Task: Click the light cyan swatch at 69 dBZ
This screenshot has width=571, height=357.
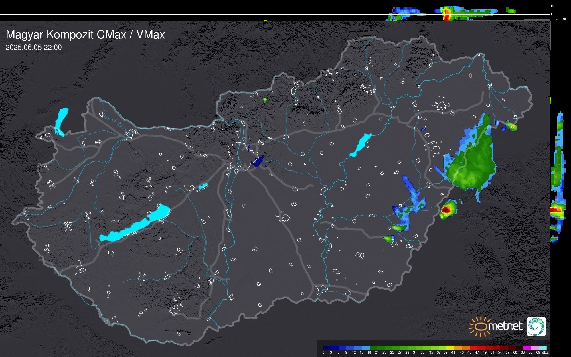Action: click(x=542, y=348)
